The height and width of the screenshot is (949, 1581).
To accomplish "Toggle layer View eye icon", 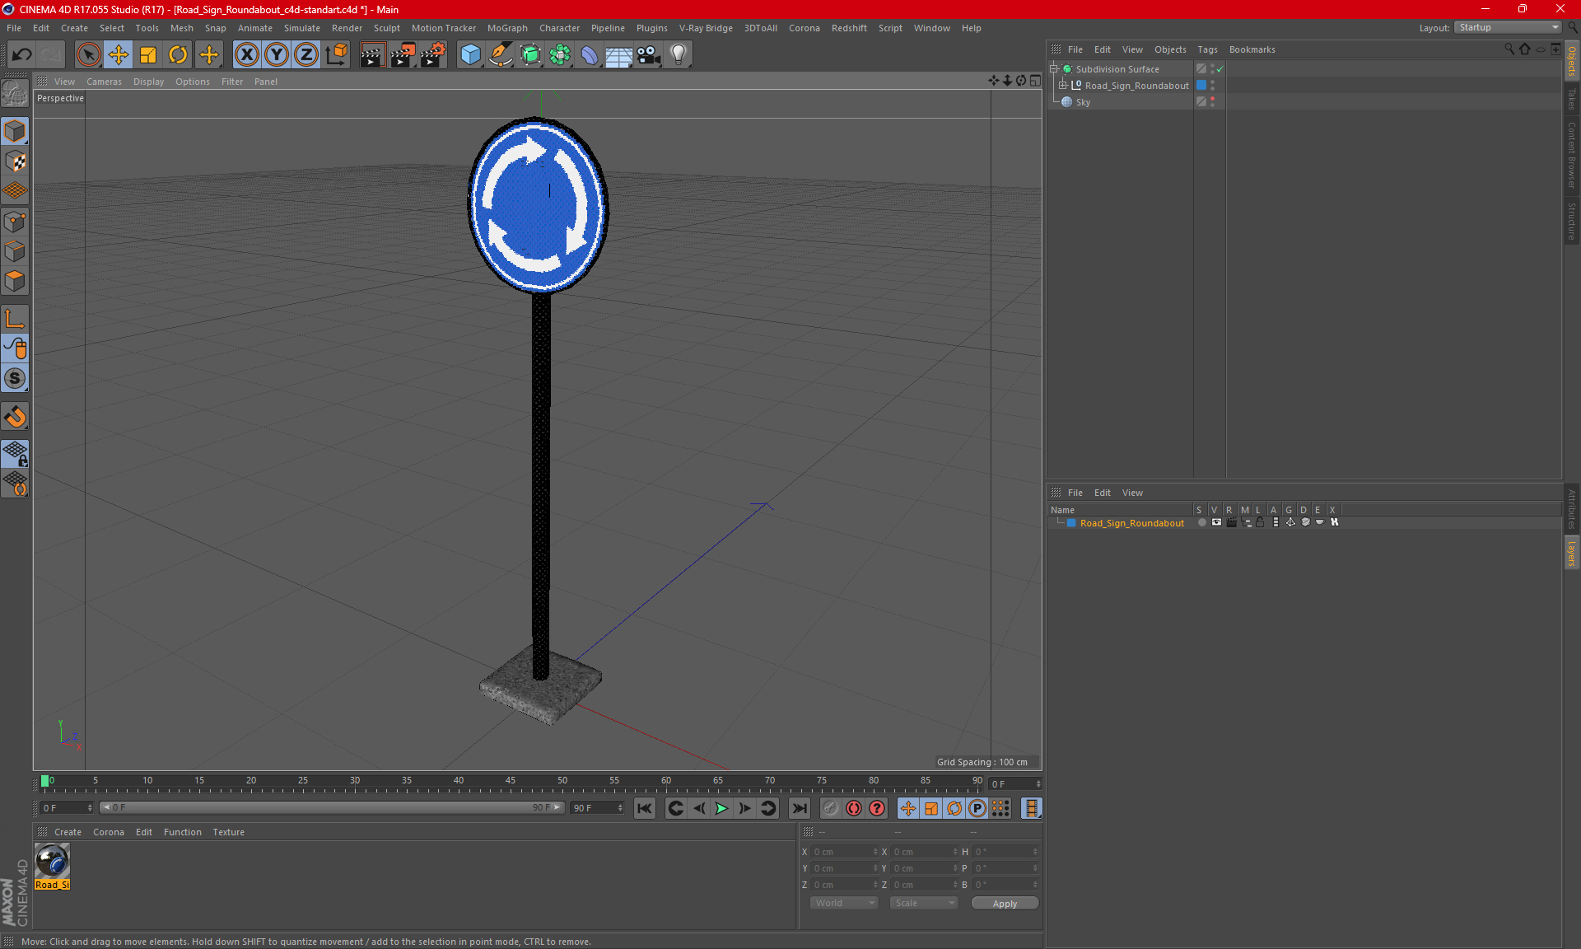I will pyautogui.click(x=1216, y=522).
